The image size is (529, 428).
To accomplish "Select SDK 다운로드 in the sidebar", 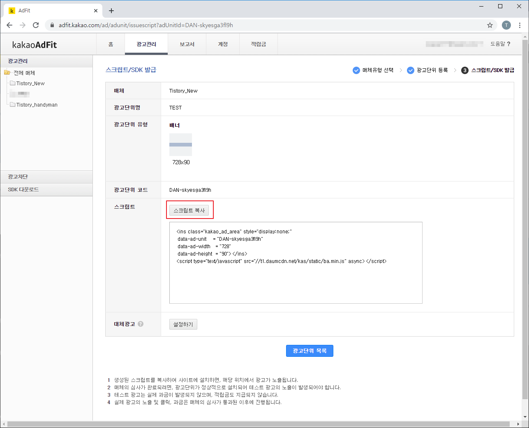I will pos(46,189).
